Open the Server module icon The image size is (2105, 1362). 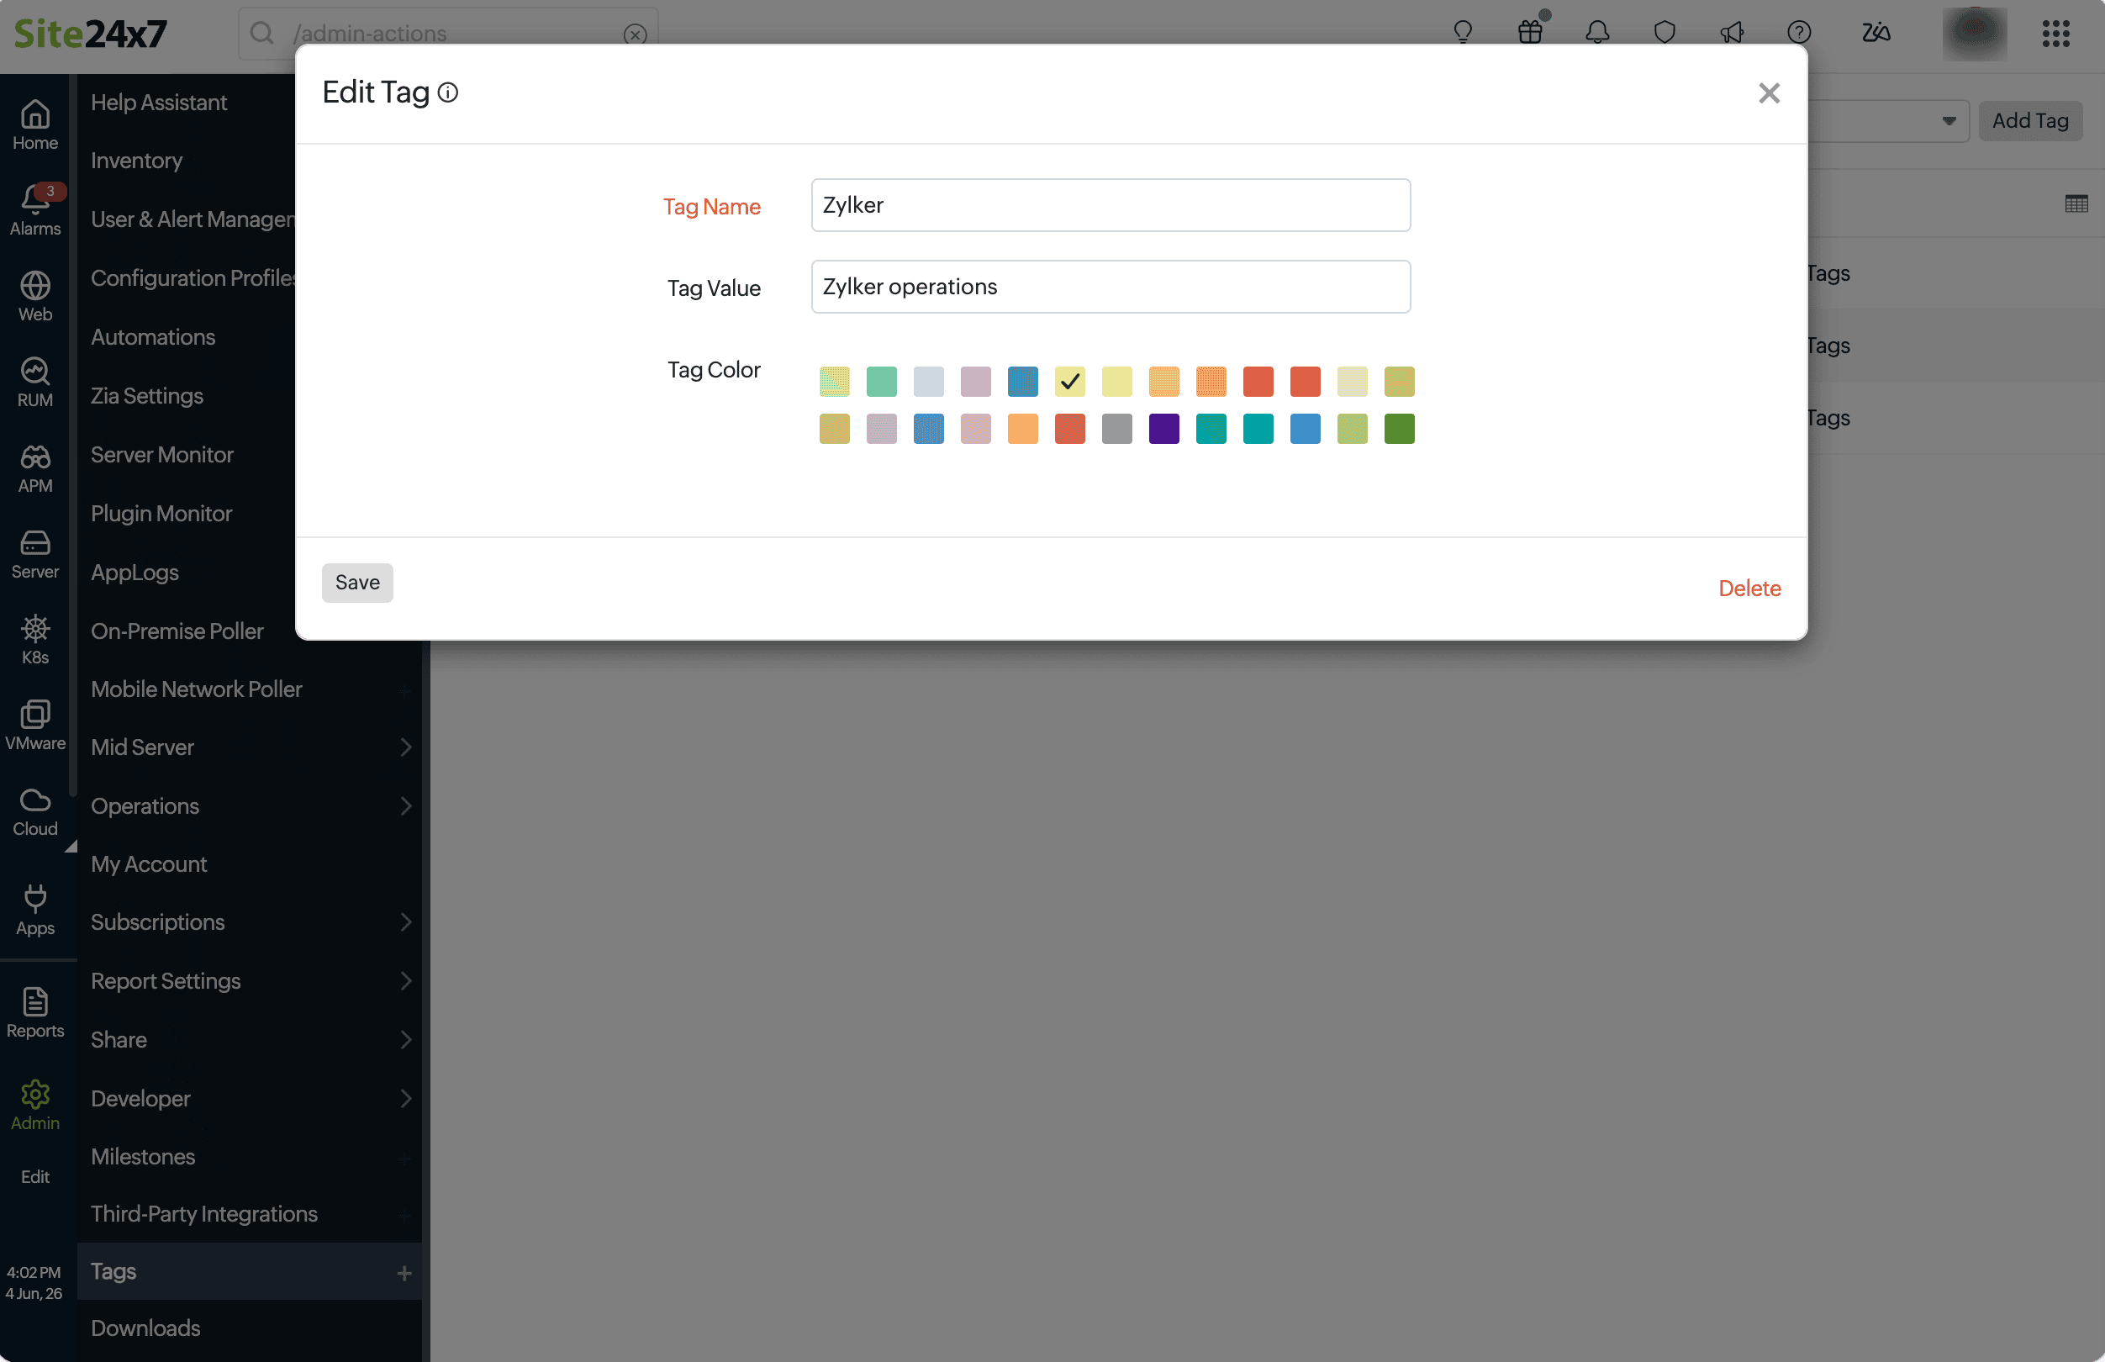click(35, 554)
